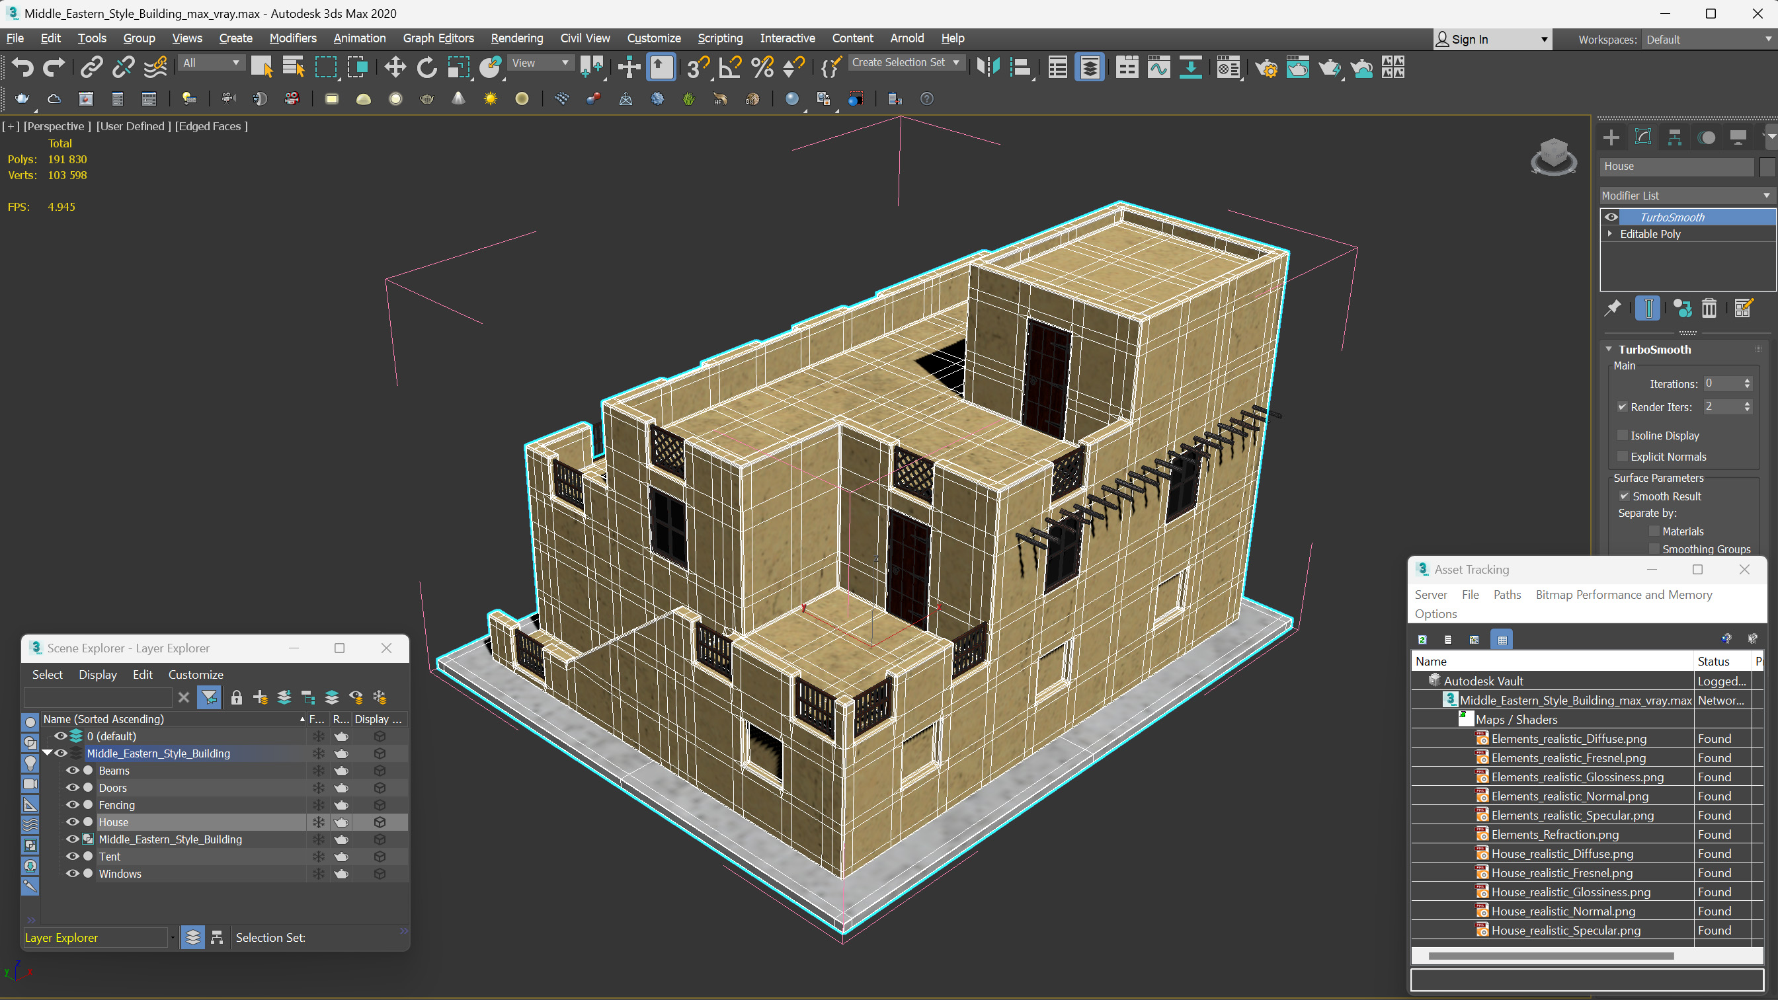
Task: Check the Separate by Materials checkbox
Action: tap(1654, 531)
